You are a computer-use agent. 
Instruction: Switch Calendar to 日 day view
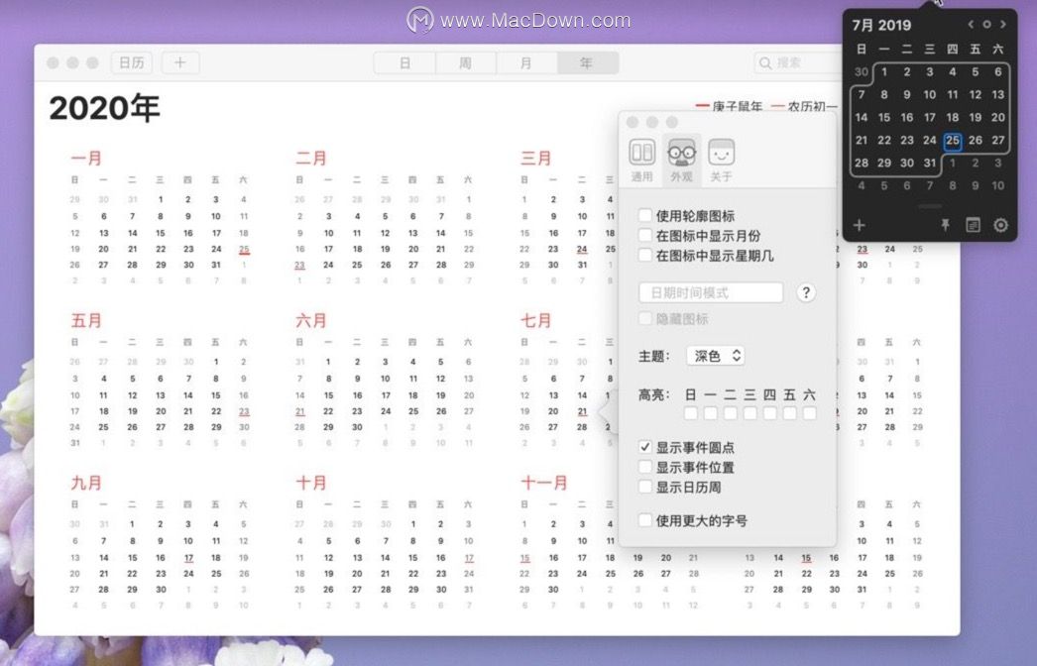pyautogui.click(x=404, y=62)
